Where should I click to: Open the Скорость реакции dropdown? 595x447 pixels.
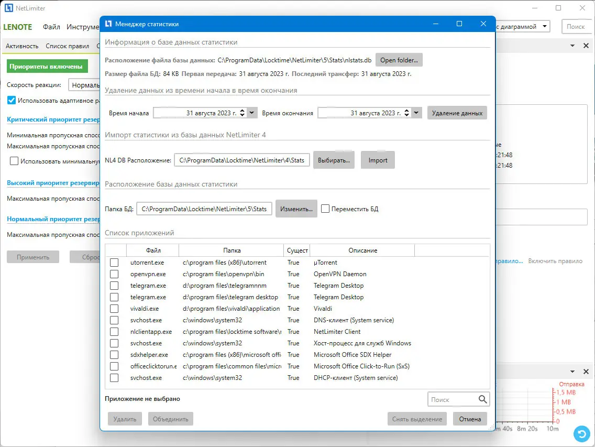point(84,85)
